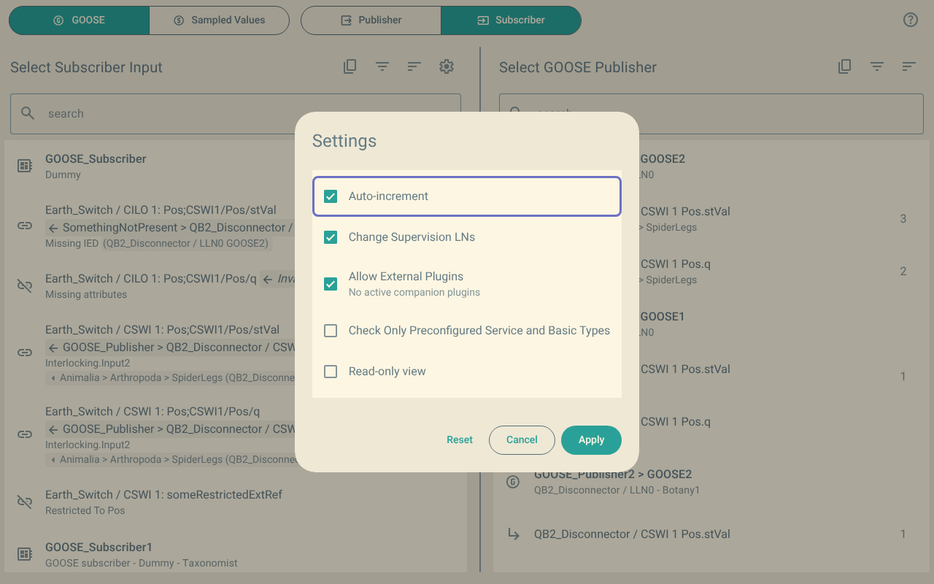Select GOOSE_Subscriber Dummy IED row
934x584 pixels.
tap(236, 166)
